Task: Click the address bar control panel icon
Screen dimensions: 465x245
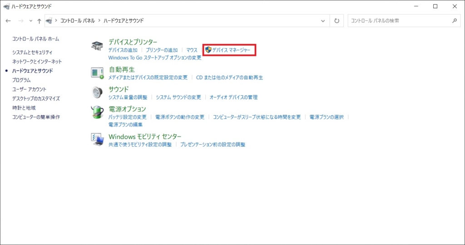Action: click(x=49, y=21)
